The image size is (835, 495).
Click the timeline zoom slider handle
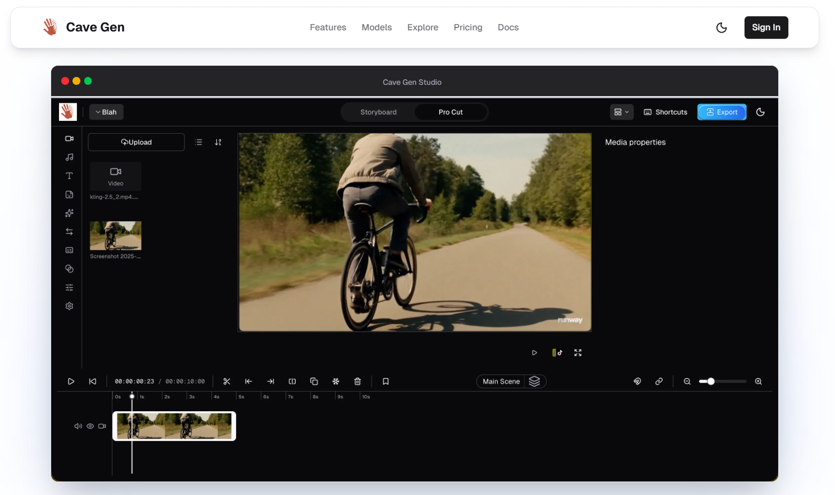point(711,382)
